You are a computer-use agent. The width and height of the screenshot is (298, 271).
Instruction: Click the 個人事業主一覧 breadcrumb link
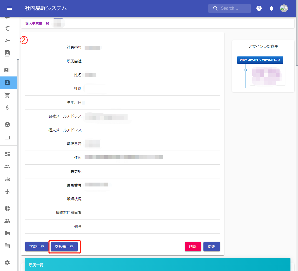tap(37, 23)
